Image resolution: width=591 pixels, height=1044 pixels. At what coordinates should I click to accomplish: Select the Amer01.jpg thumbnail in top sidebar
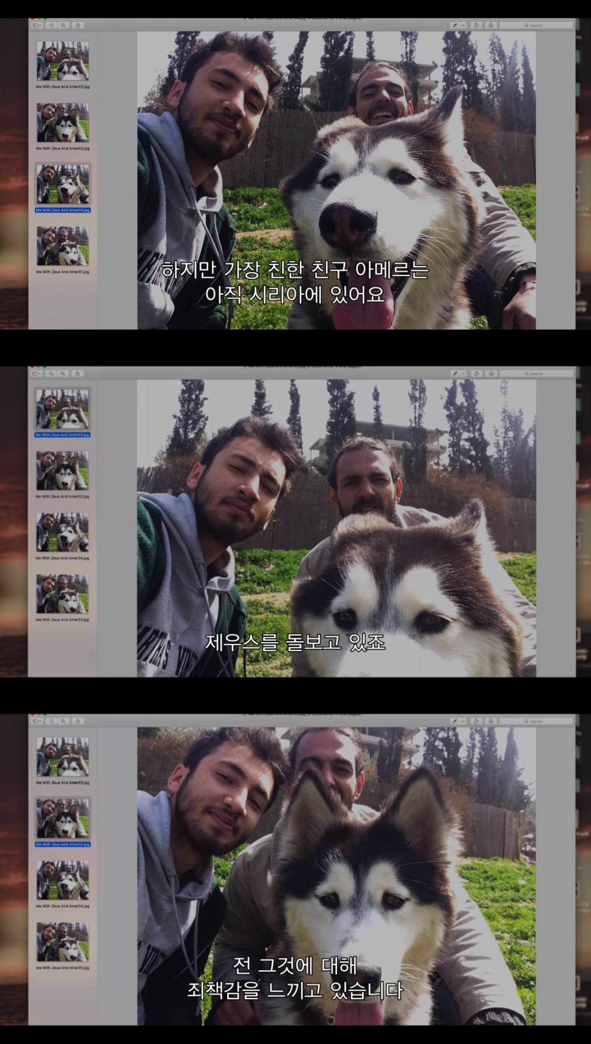tap(62, 246)
